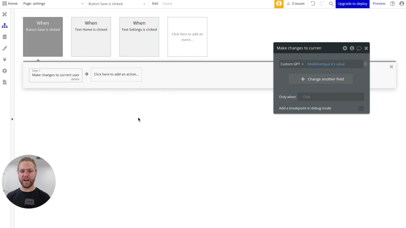Image resolution: width=406 pixels, height=228 pixels.
Task: Click Change another field button
Action: click(320, 79)
